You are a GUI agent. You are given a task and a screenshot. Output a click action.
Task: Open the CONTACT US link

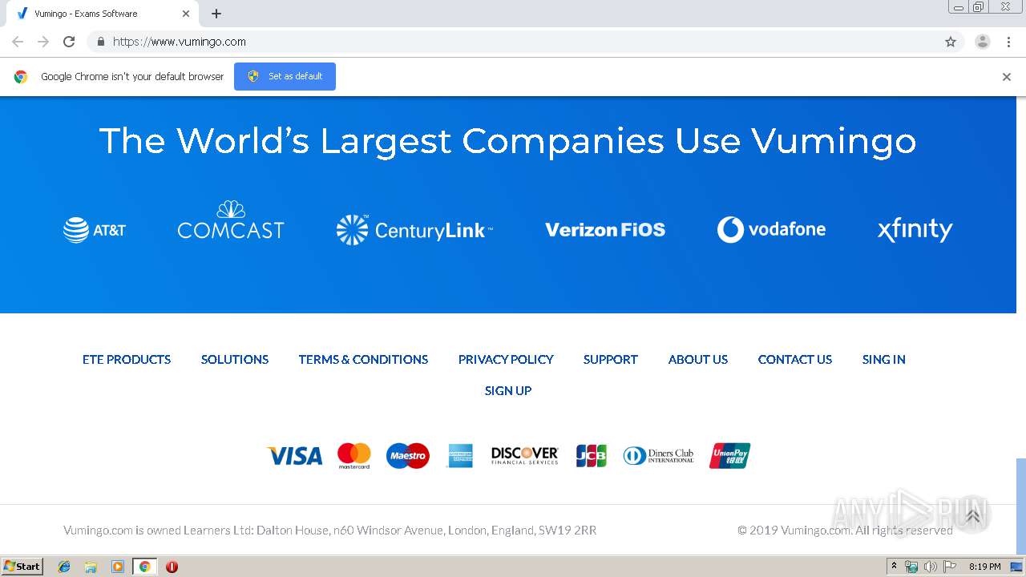click(x=795, y=360)
